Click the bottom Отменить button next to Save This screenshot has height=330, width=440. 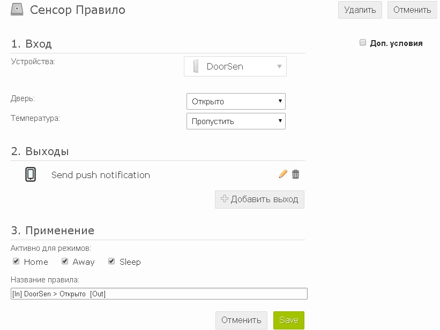click(241, 320)
